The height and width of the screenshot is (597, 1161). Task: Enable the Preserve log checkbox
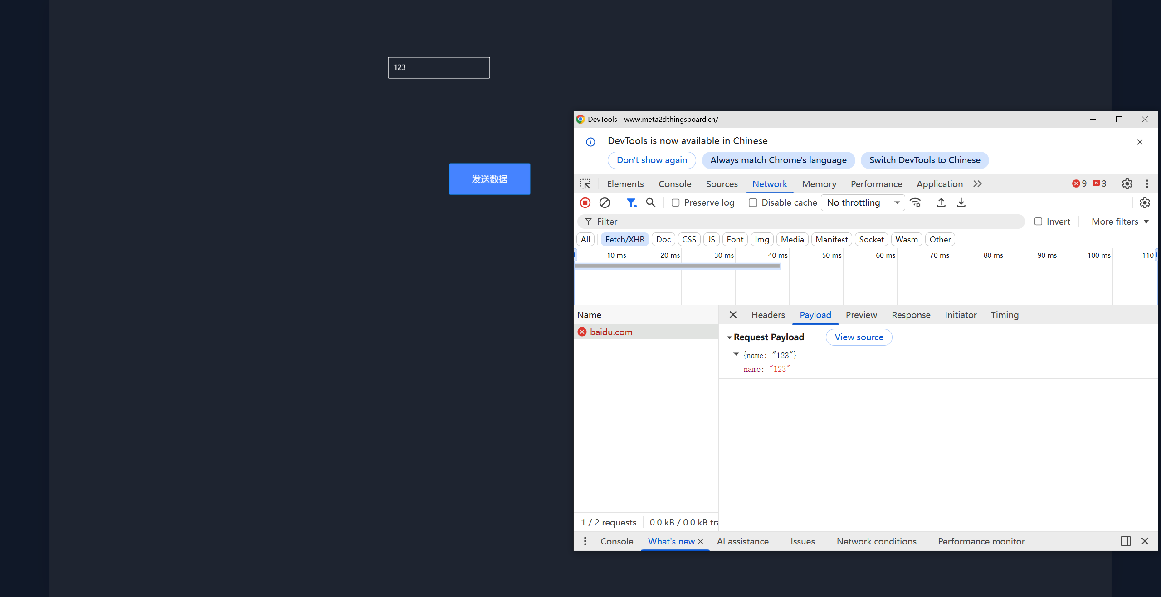click(676, 202)
